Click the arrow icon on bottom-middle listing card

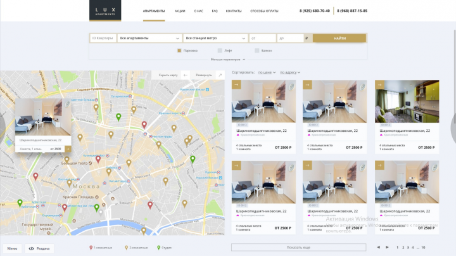pos(307,165)
